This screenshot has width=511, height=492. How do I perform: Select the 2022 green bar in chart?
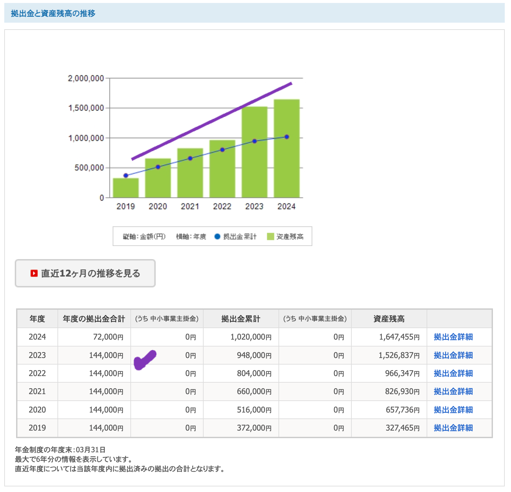pos(222,169)
